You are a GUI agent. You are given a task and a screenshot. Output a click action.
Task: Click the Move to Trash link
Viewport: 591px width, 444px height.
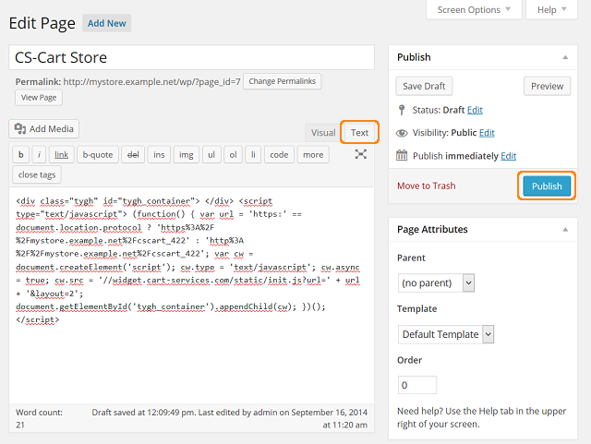427,186
